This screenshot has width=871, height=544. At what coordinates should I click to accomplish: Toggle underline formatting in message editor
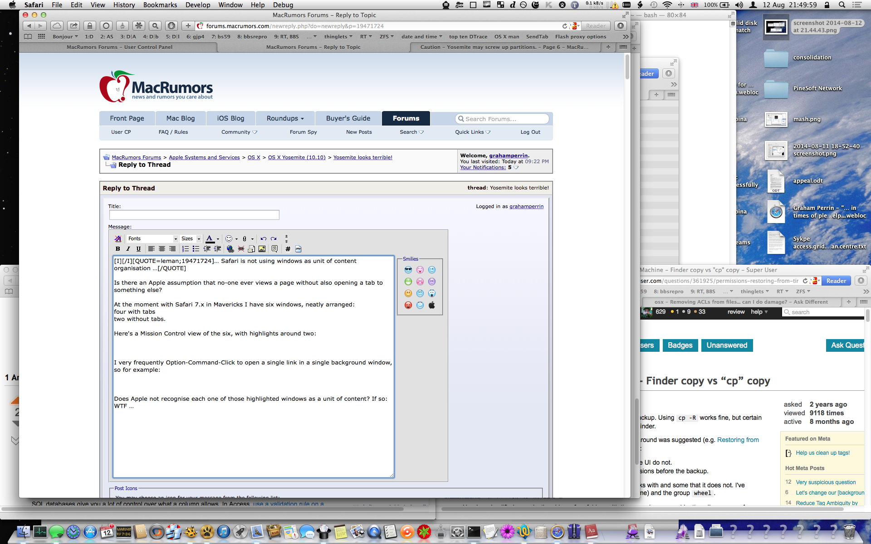[x=138, y=249]
